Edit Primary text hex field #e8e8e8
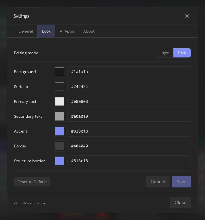Image resolution: width=205 pixels, height=220 pixels. [129, 101]
